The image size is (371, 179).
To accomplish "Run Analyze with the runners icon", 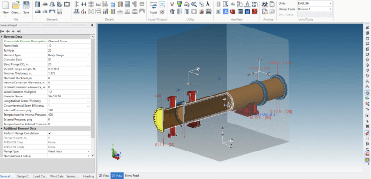I will tap(265, 4).
